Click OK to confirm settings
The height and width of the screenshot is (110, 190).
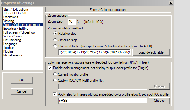pyautogui.click(x=22, y=80)
